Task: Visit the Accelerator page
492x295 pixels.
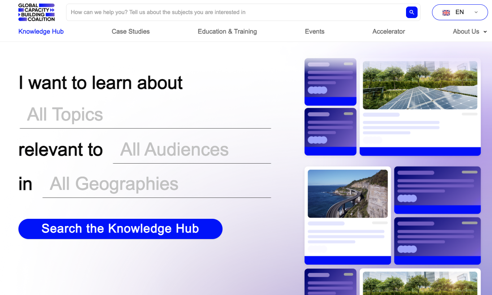Action: [388, 31]
